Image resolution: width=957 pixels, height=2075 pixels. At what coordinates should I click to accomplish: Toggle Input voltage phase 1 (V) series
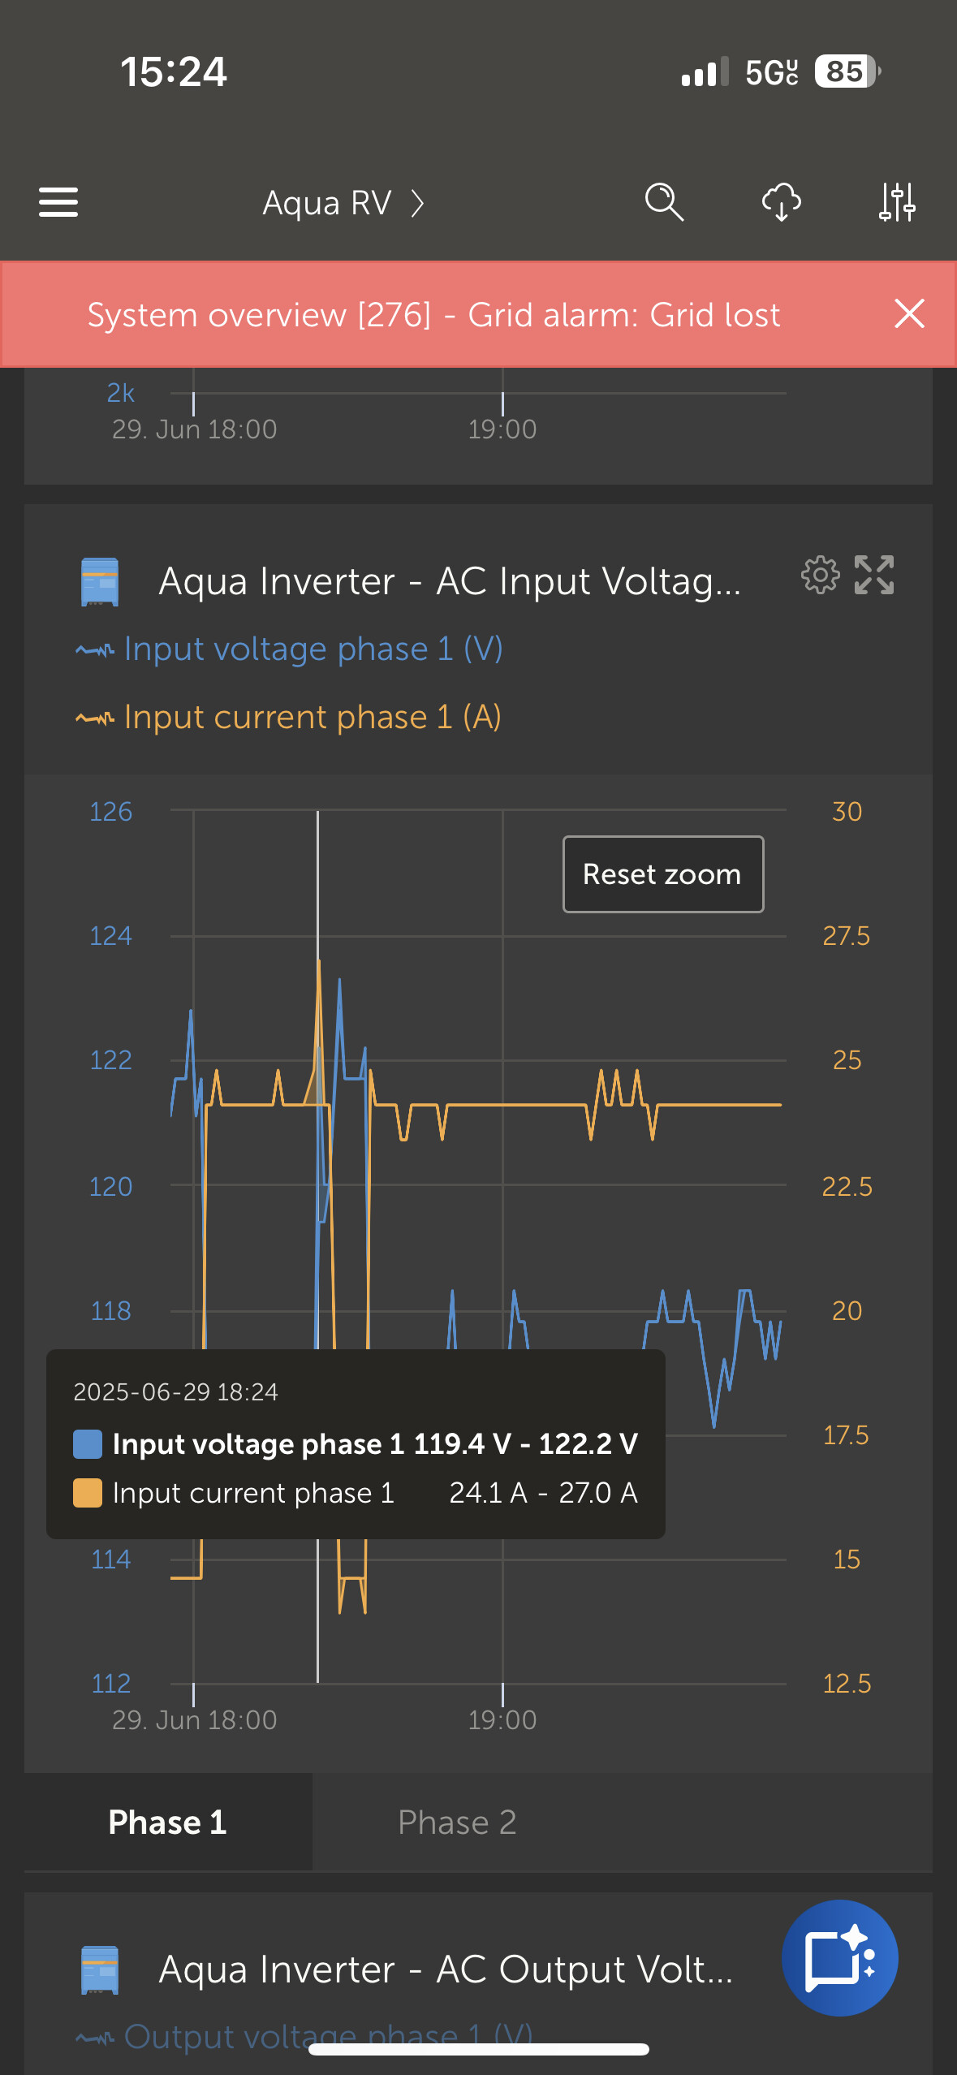(313, 649)
